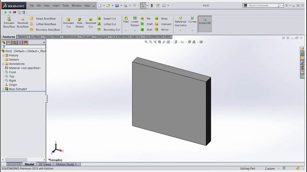Use the Wrap feature

161,19
